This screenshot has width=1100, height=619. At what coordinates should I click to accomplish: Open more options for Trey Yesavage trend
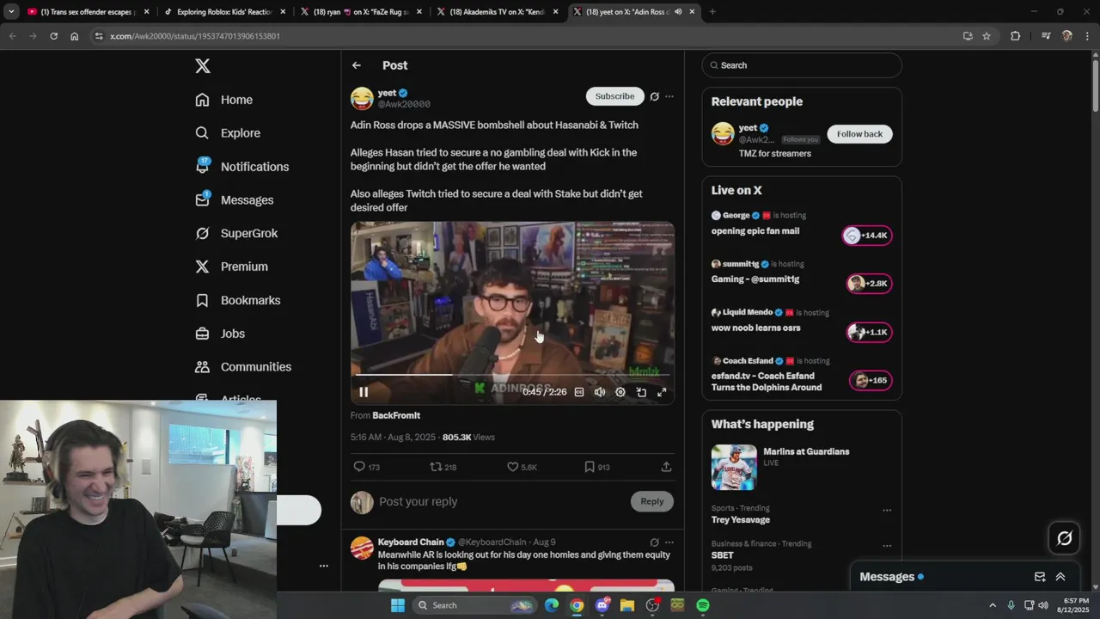click(887, 510)
